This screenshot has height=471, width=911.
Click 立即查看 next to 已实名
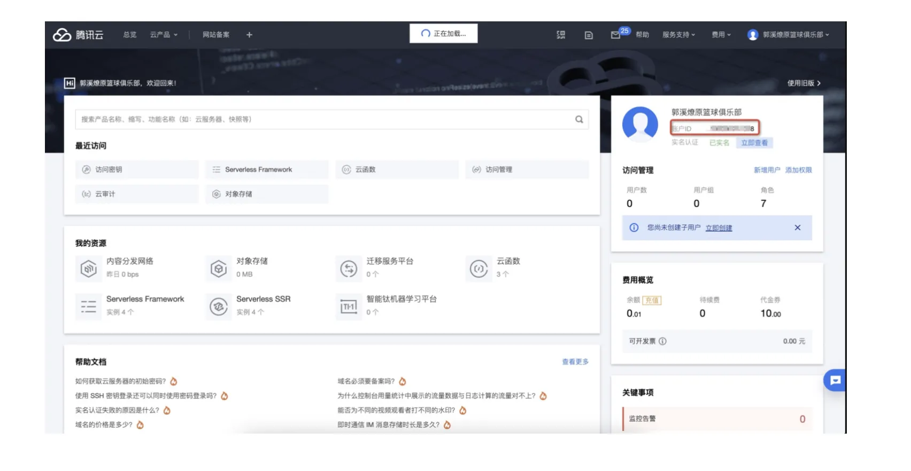point(754,143)
